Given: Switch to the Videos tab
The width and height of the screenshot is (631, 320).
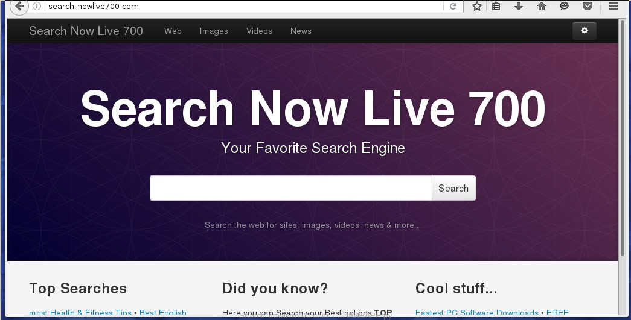Looking at the screenshot, I should [x=259, y=31].
